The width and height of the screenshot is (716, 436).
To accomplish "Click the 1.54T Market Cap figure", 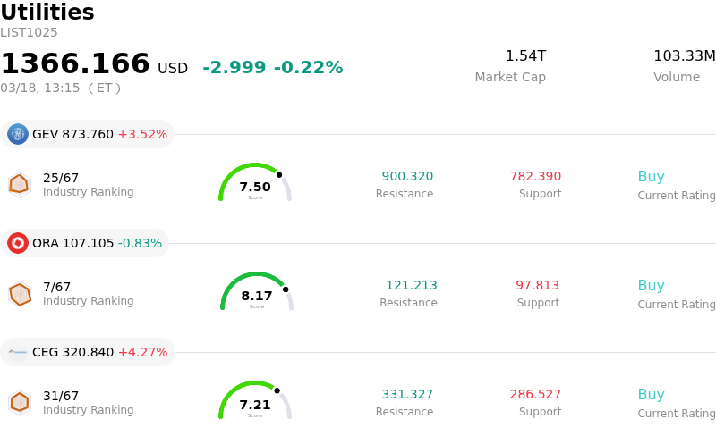I will point(525,56).
